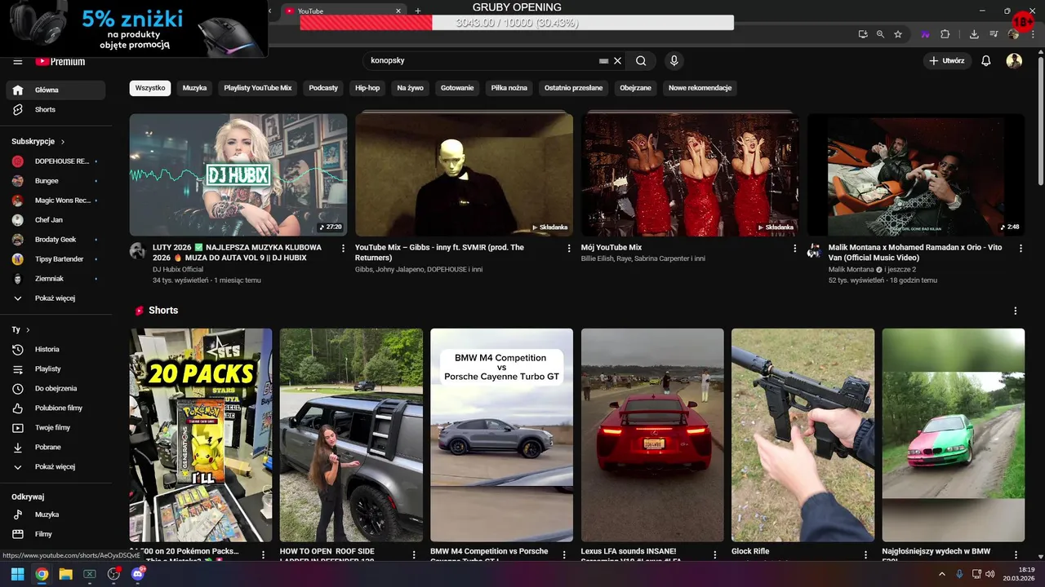Open Główna home in the sidebar
Image resolution: width=1045 pixels, height=587 pixels.
click(56, 90)
